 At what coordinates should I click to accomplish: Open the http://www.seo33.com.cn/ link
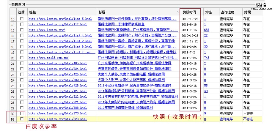coord(48,58)
